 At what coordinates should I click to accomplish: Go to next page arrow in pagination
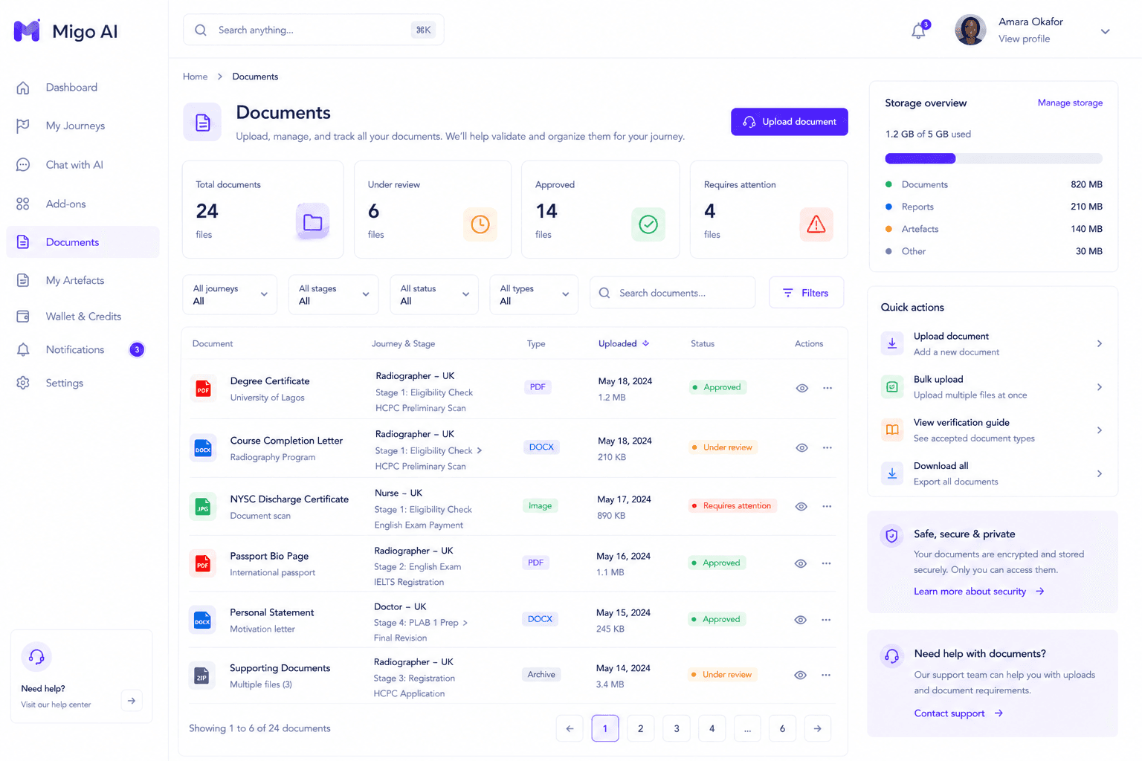817,728
